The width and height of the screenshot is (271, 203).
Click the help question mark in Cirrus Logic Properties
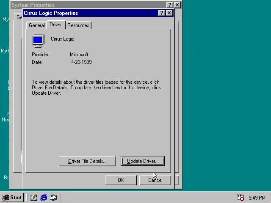click(161, 13)
